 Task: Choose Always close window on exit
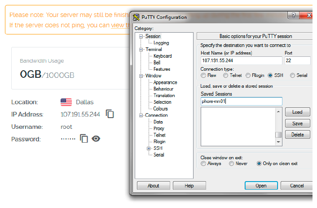(x=203, y=164)
